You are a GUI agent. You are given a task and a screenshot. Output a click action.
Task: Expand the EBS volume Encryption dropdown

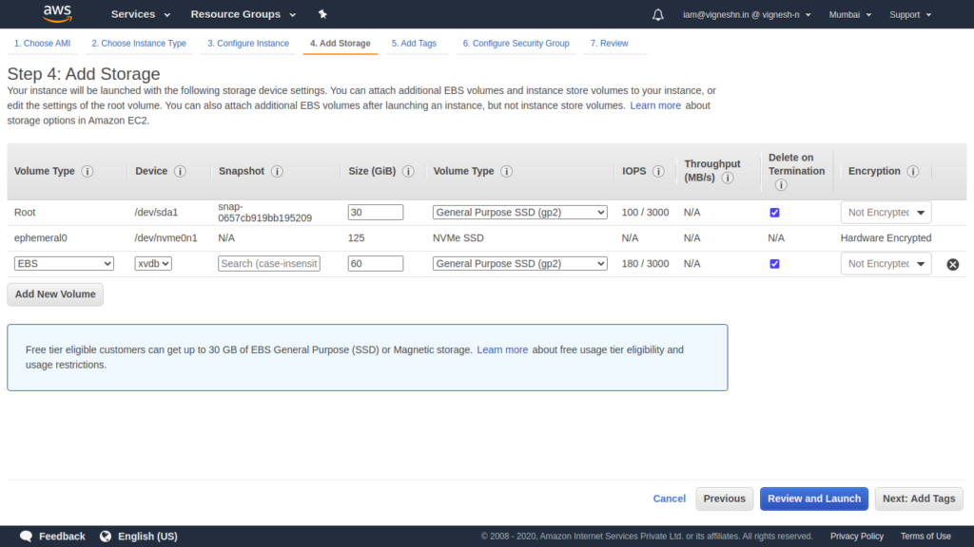886,264
